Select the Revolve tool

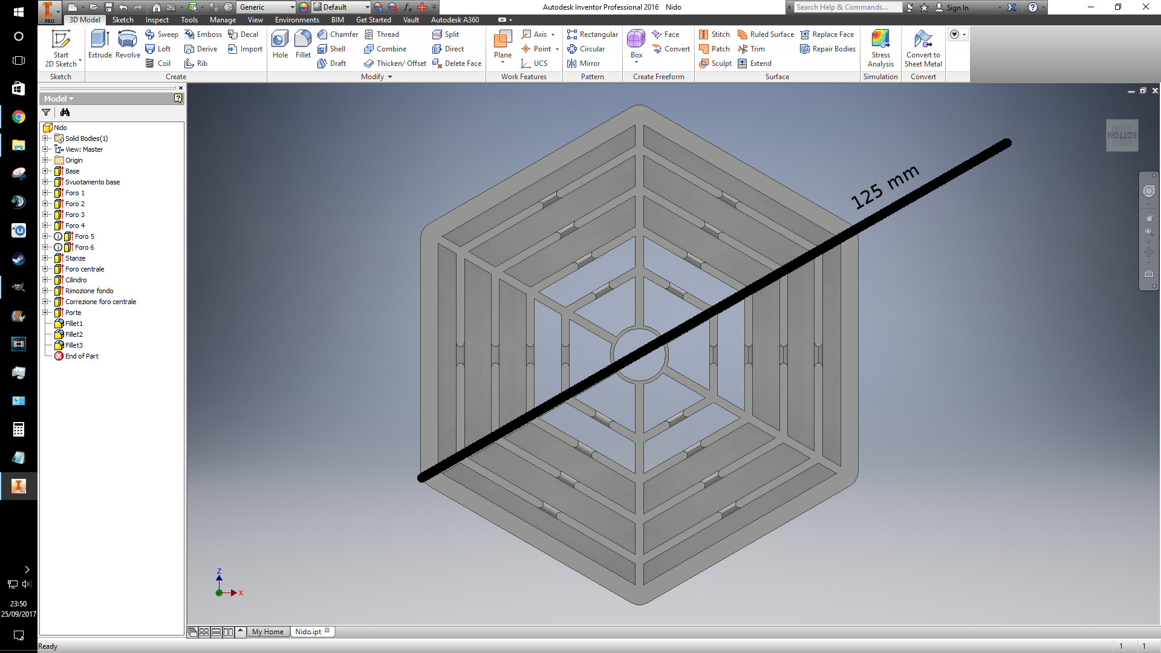coord(128,44)
